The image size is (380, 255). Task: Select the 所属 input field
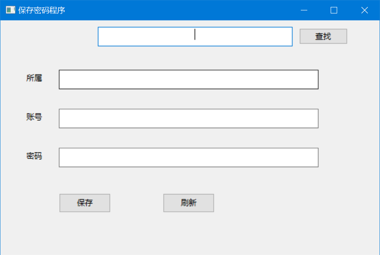pyautogui.click(x=189, y=80)
